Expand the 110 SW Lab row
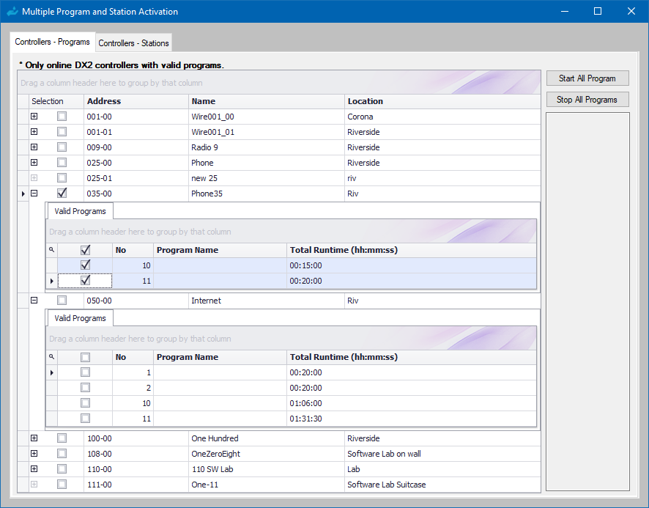The height and width of the screenshot is (508, 649). 34,468
